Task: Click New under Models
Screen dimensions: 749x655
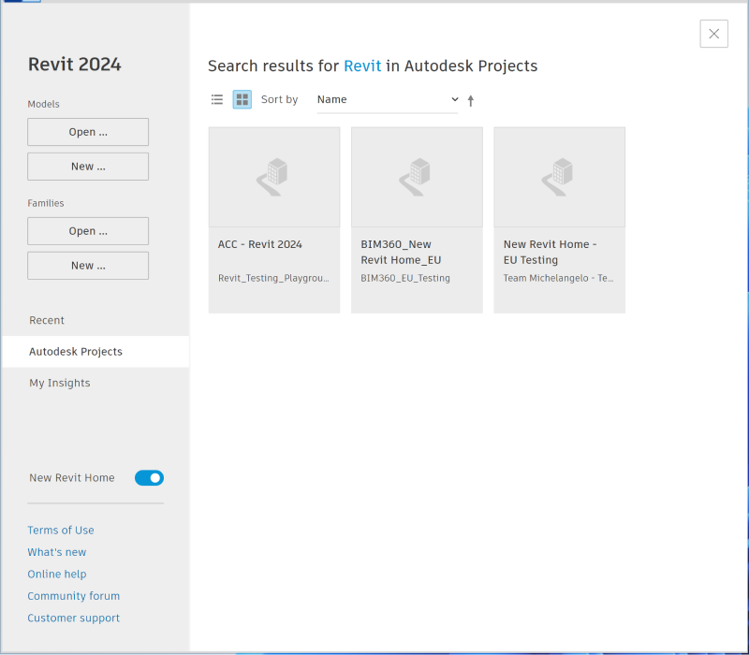Action: 88,167
